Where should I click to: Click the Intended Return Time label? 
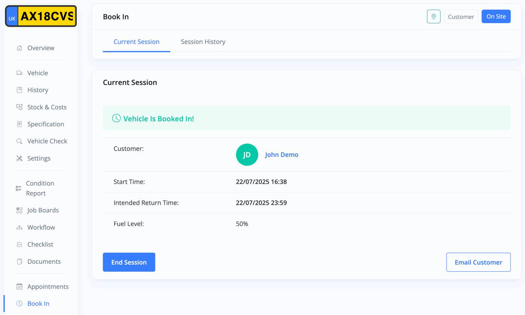146,203
